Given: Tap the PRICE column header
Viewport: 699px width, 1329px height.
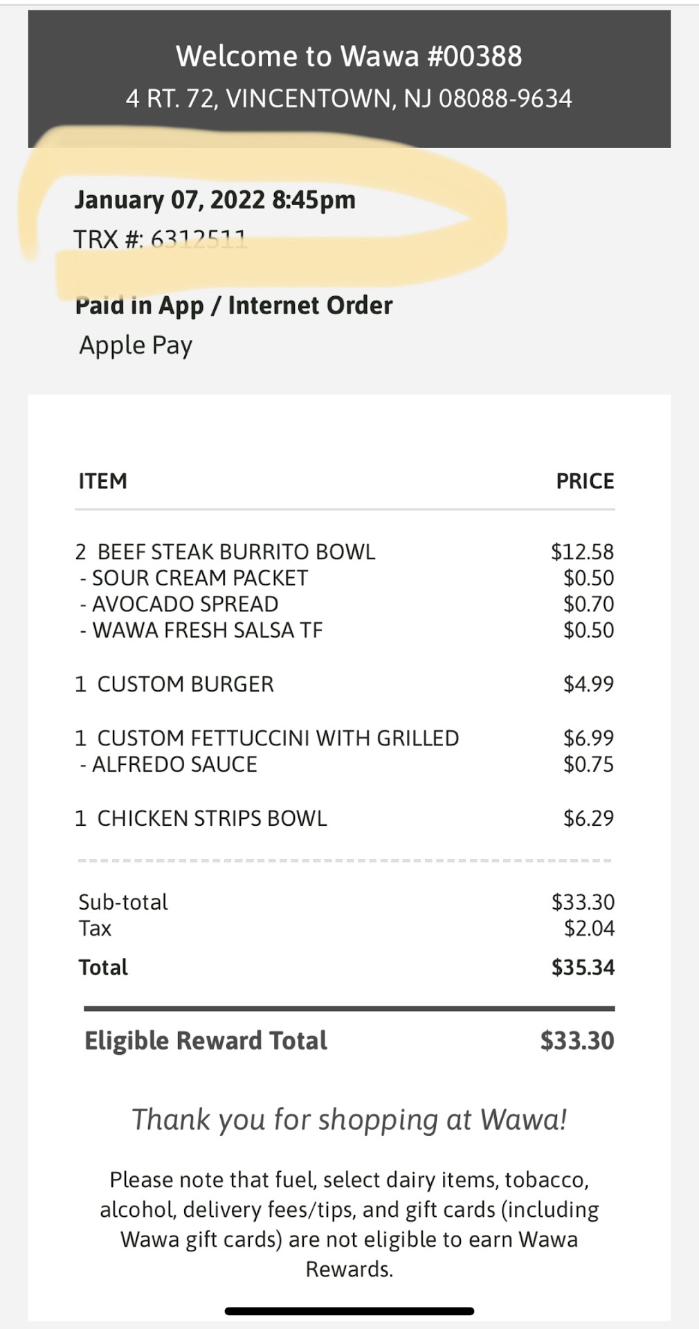Looking at the screenshot, I should tap(585, 481).
